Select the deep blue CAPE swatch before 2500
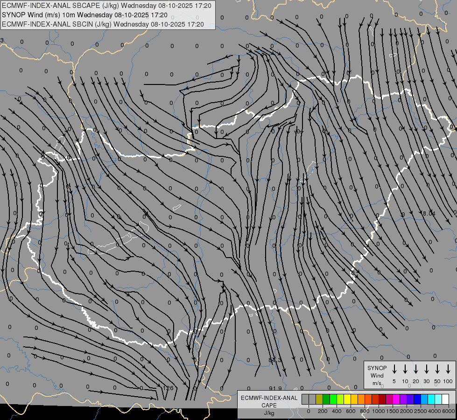The image size is (457, 420). [x=417, y=399]
